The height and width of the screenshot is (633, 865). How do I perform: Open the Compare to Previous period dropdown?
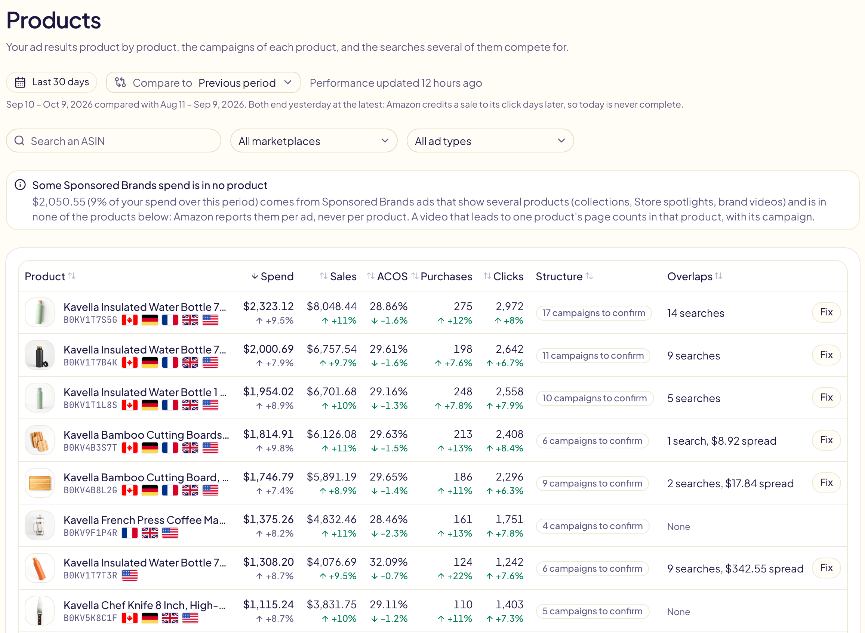coord(203,82)
